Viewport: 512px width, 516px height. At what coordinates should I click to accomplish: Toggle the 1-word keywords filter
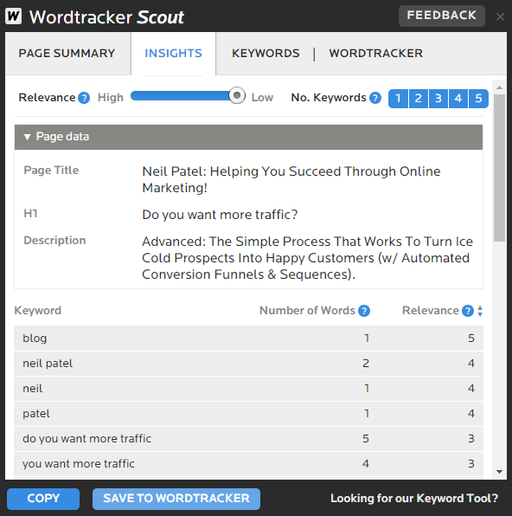point(398,99)
